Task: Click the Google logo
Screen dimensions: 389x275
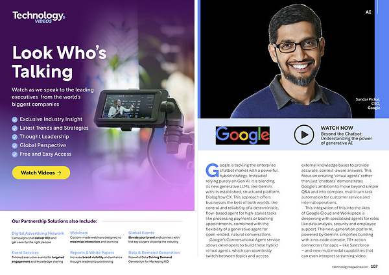Action: coord(242,134)
